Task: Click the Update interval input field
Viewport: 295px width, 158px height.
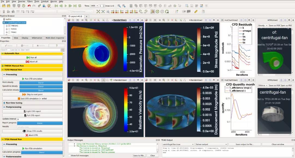Action: pos(40,119)
